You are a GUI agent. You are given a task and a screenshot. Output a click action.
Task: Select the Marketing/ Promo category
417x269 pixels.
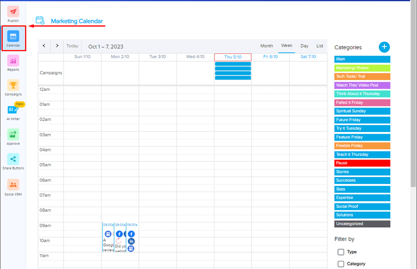click(x=362, y=68)
